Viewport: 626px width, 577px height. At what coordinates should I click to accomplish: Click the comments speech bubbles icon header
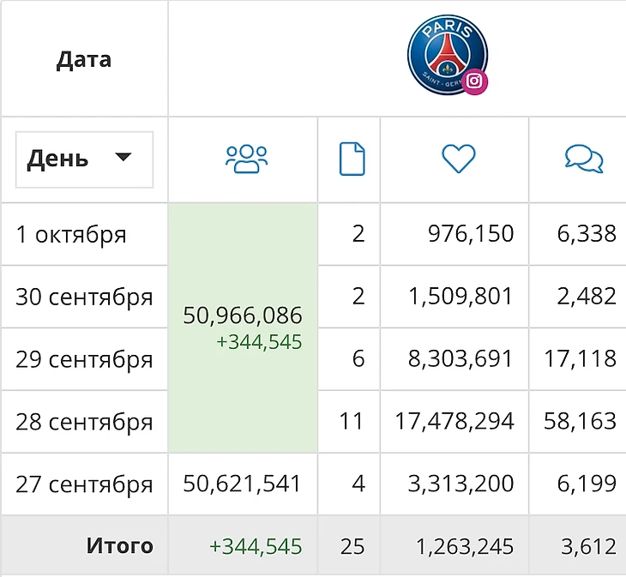[x=584, y=159]
